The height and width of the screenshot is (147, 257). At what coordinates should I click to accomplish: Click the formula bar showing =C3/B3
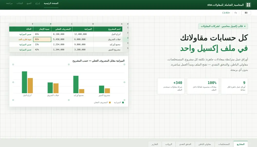tap(226, 13)
